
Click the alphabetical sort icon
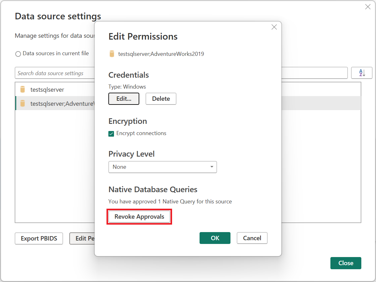(361, 73)
